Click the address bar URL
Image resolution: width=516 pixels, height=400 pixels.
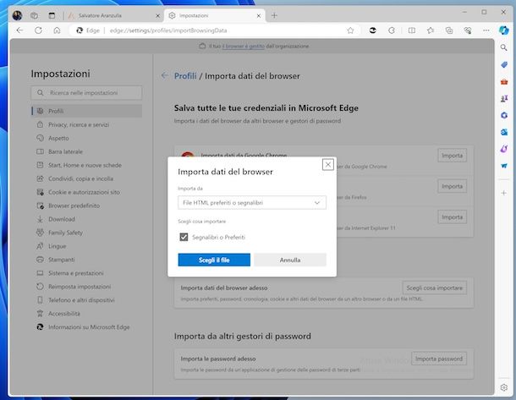click(x=168, y=30)
